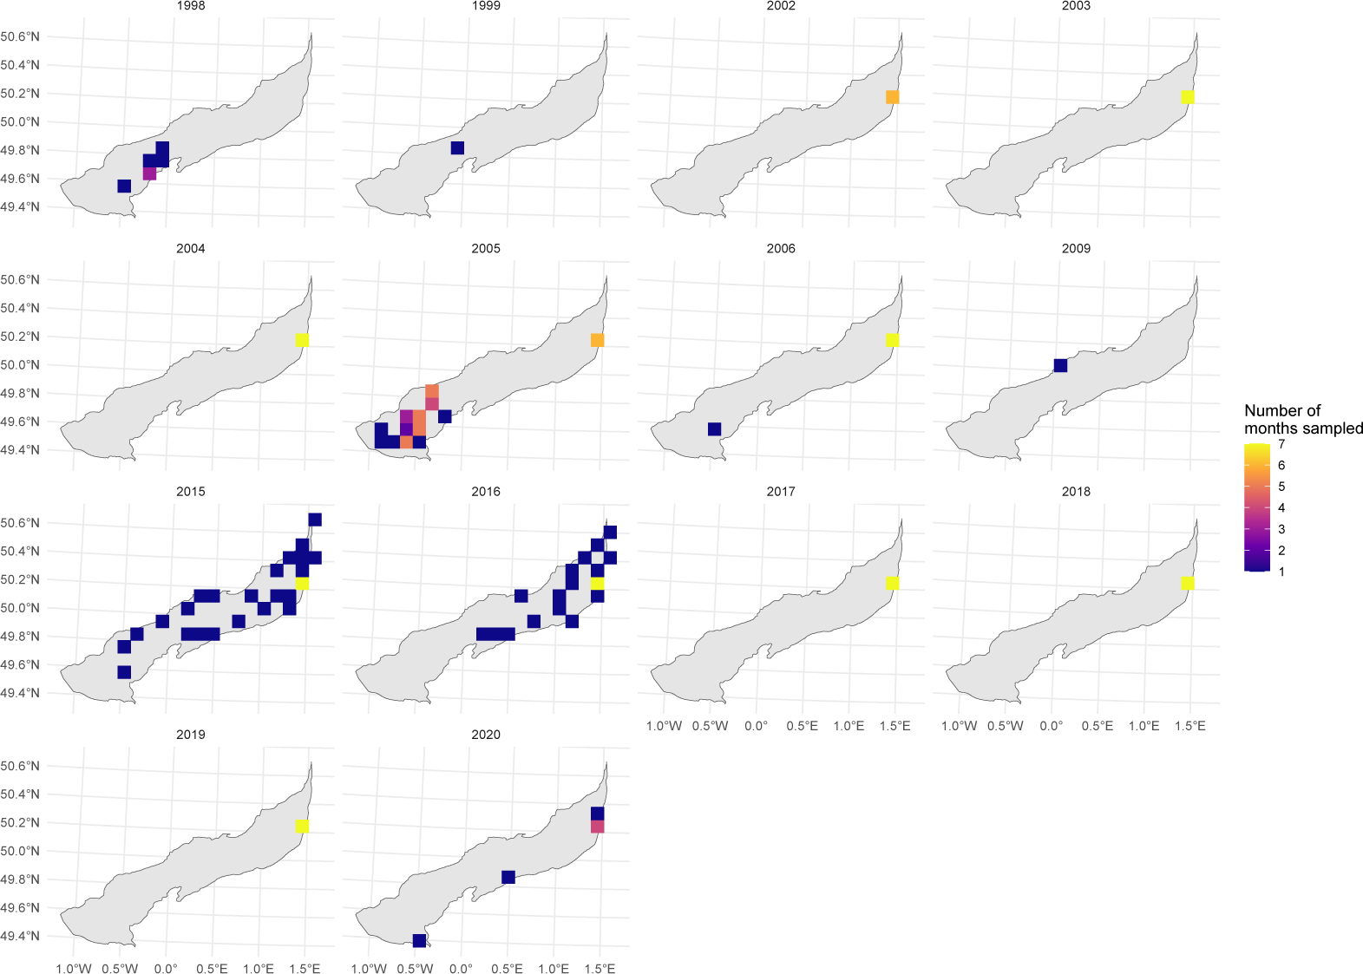
Task: Click the pink cell in the 2020 map
Action: 597,827
